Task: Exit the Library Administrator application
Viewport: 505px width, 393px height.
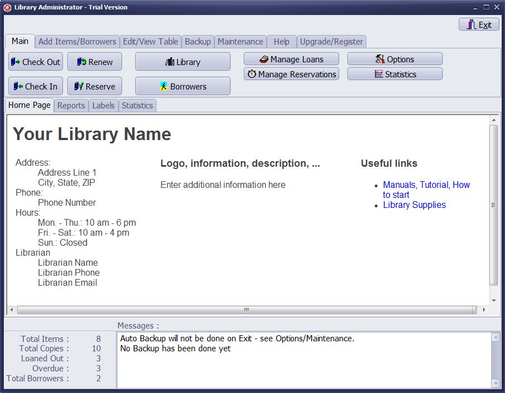Action: (x=478, y=24)
